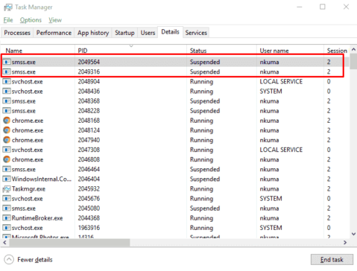Click Suspended status for PID 2049316

coord(205,71)
